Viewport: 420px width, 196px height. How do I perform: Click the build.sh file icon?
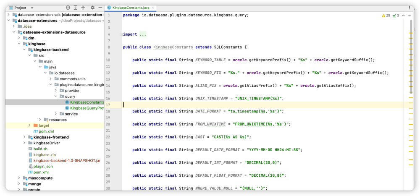[30, 149]
